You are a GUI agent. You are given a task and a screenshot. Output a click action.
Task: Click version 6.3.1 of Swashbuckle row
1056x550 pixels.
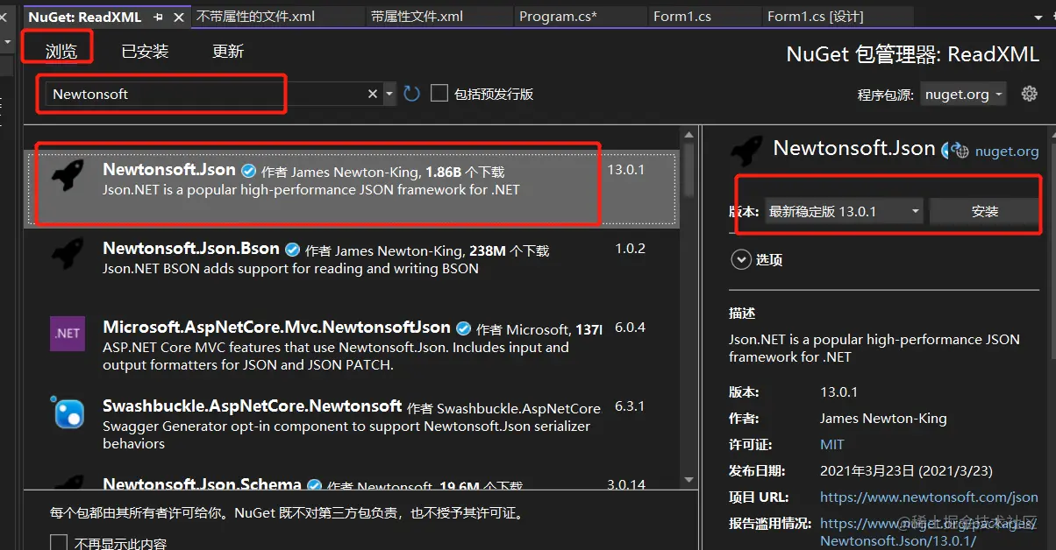[630, 406]
